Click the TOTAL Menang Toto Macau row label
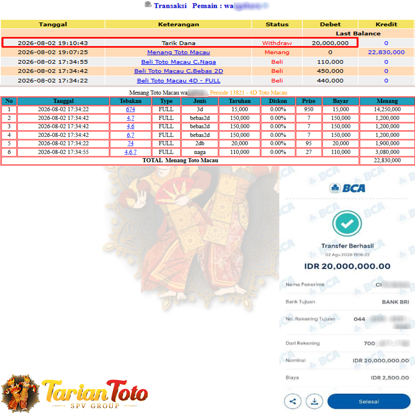 pos(180,160)
